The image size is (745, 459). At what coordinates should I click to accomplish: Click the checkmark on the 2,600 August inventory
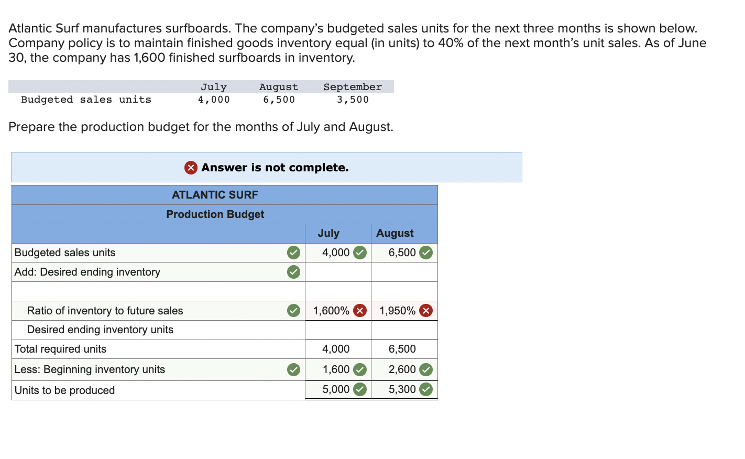point(426,369)
